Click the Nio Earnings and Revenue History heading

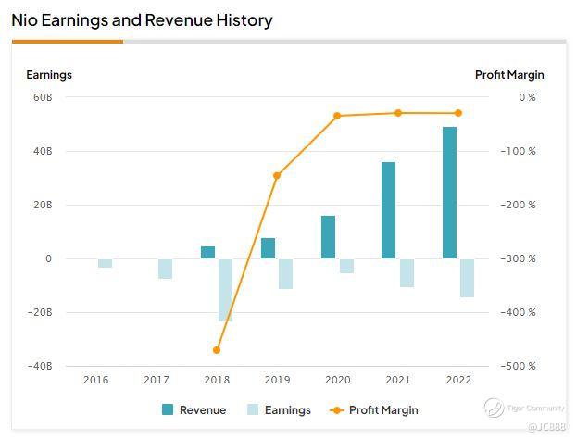tap(143, 20)
